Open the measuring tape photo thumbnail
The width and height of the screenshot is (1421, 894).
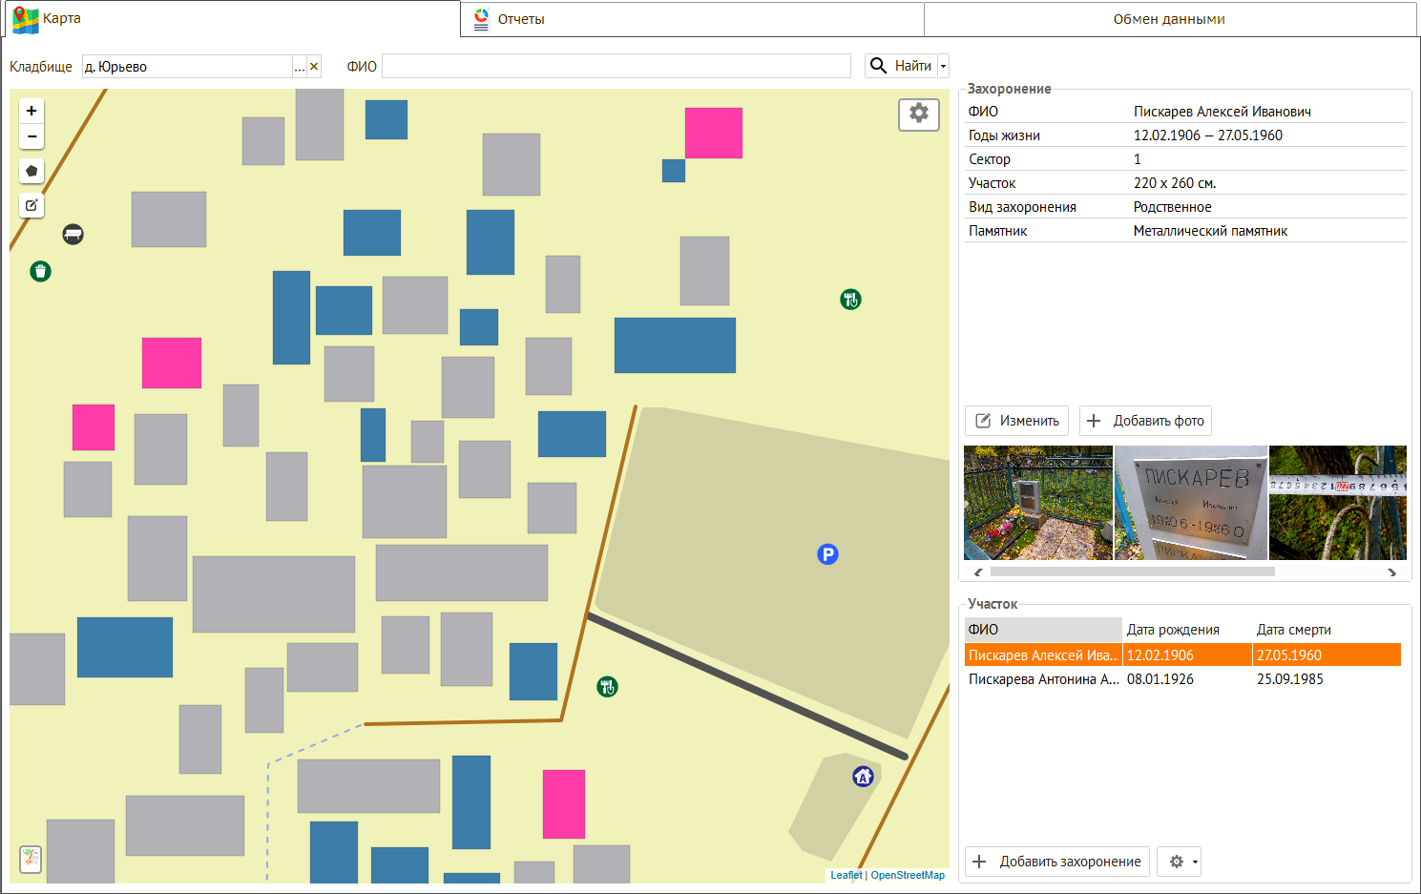click(x=1338, y=503)
